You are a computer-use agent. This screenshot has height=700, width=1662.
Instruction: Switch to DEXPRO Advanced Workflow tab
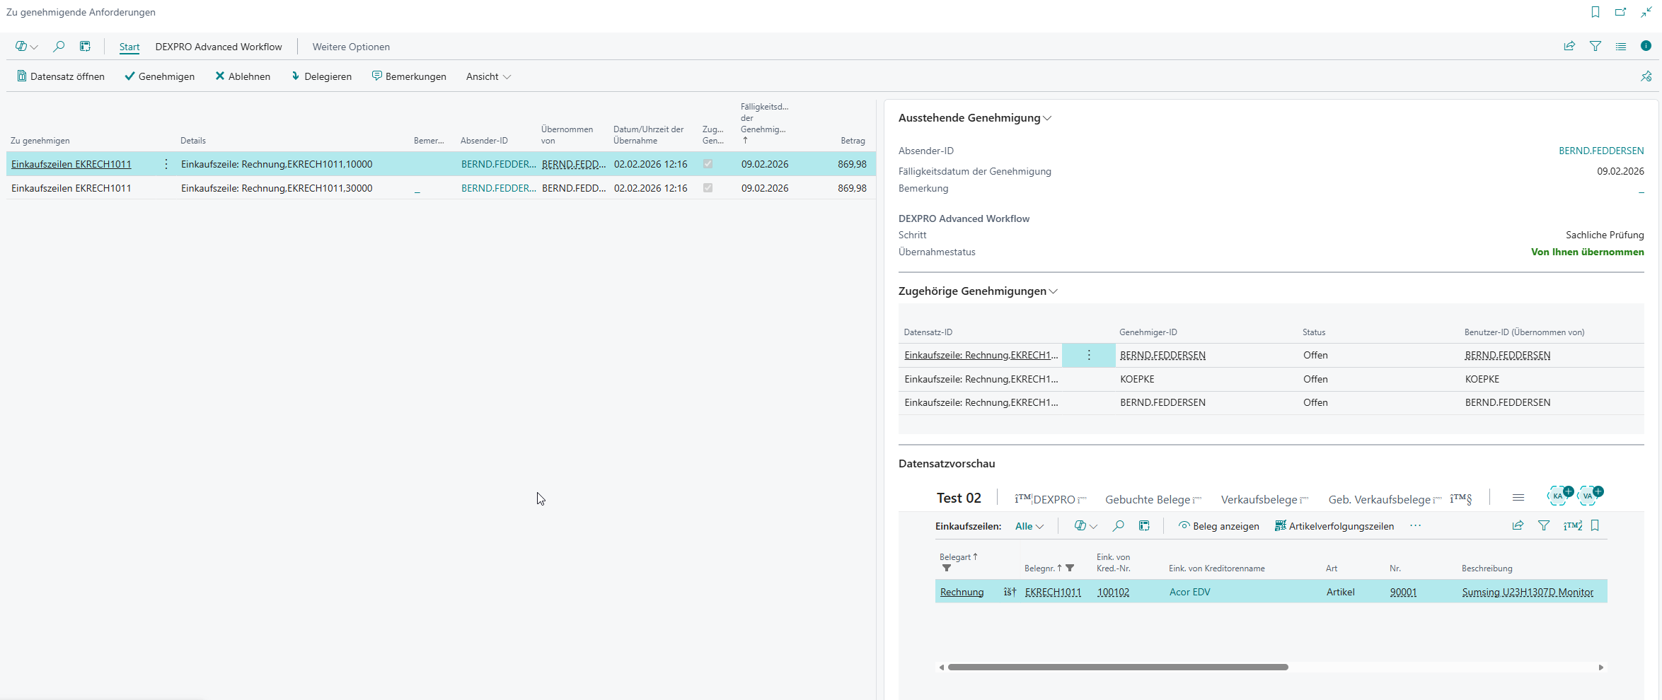click(x=219, y=47)
